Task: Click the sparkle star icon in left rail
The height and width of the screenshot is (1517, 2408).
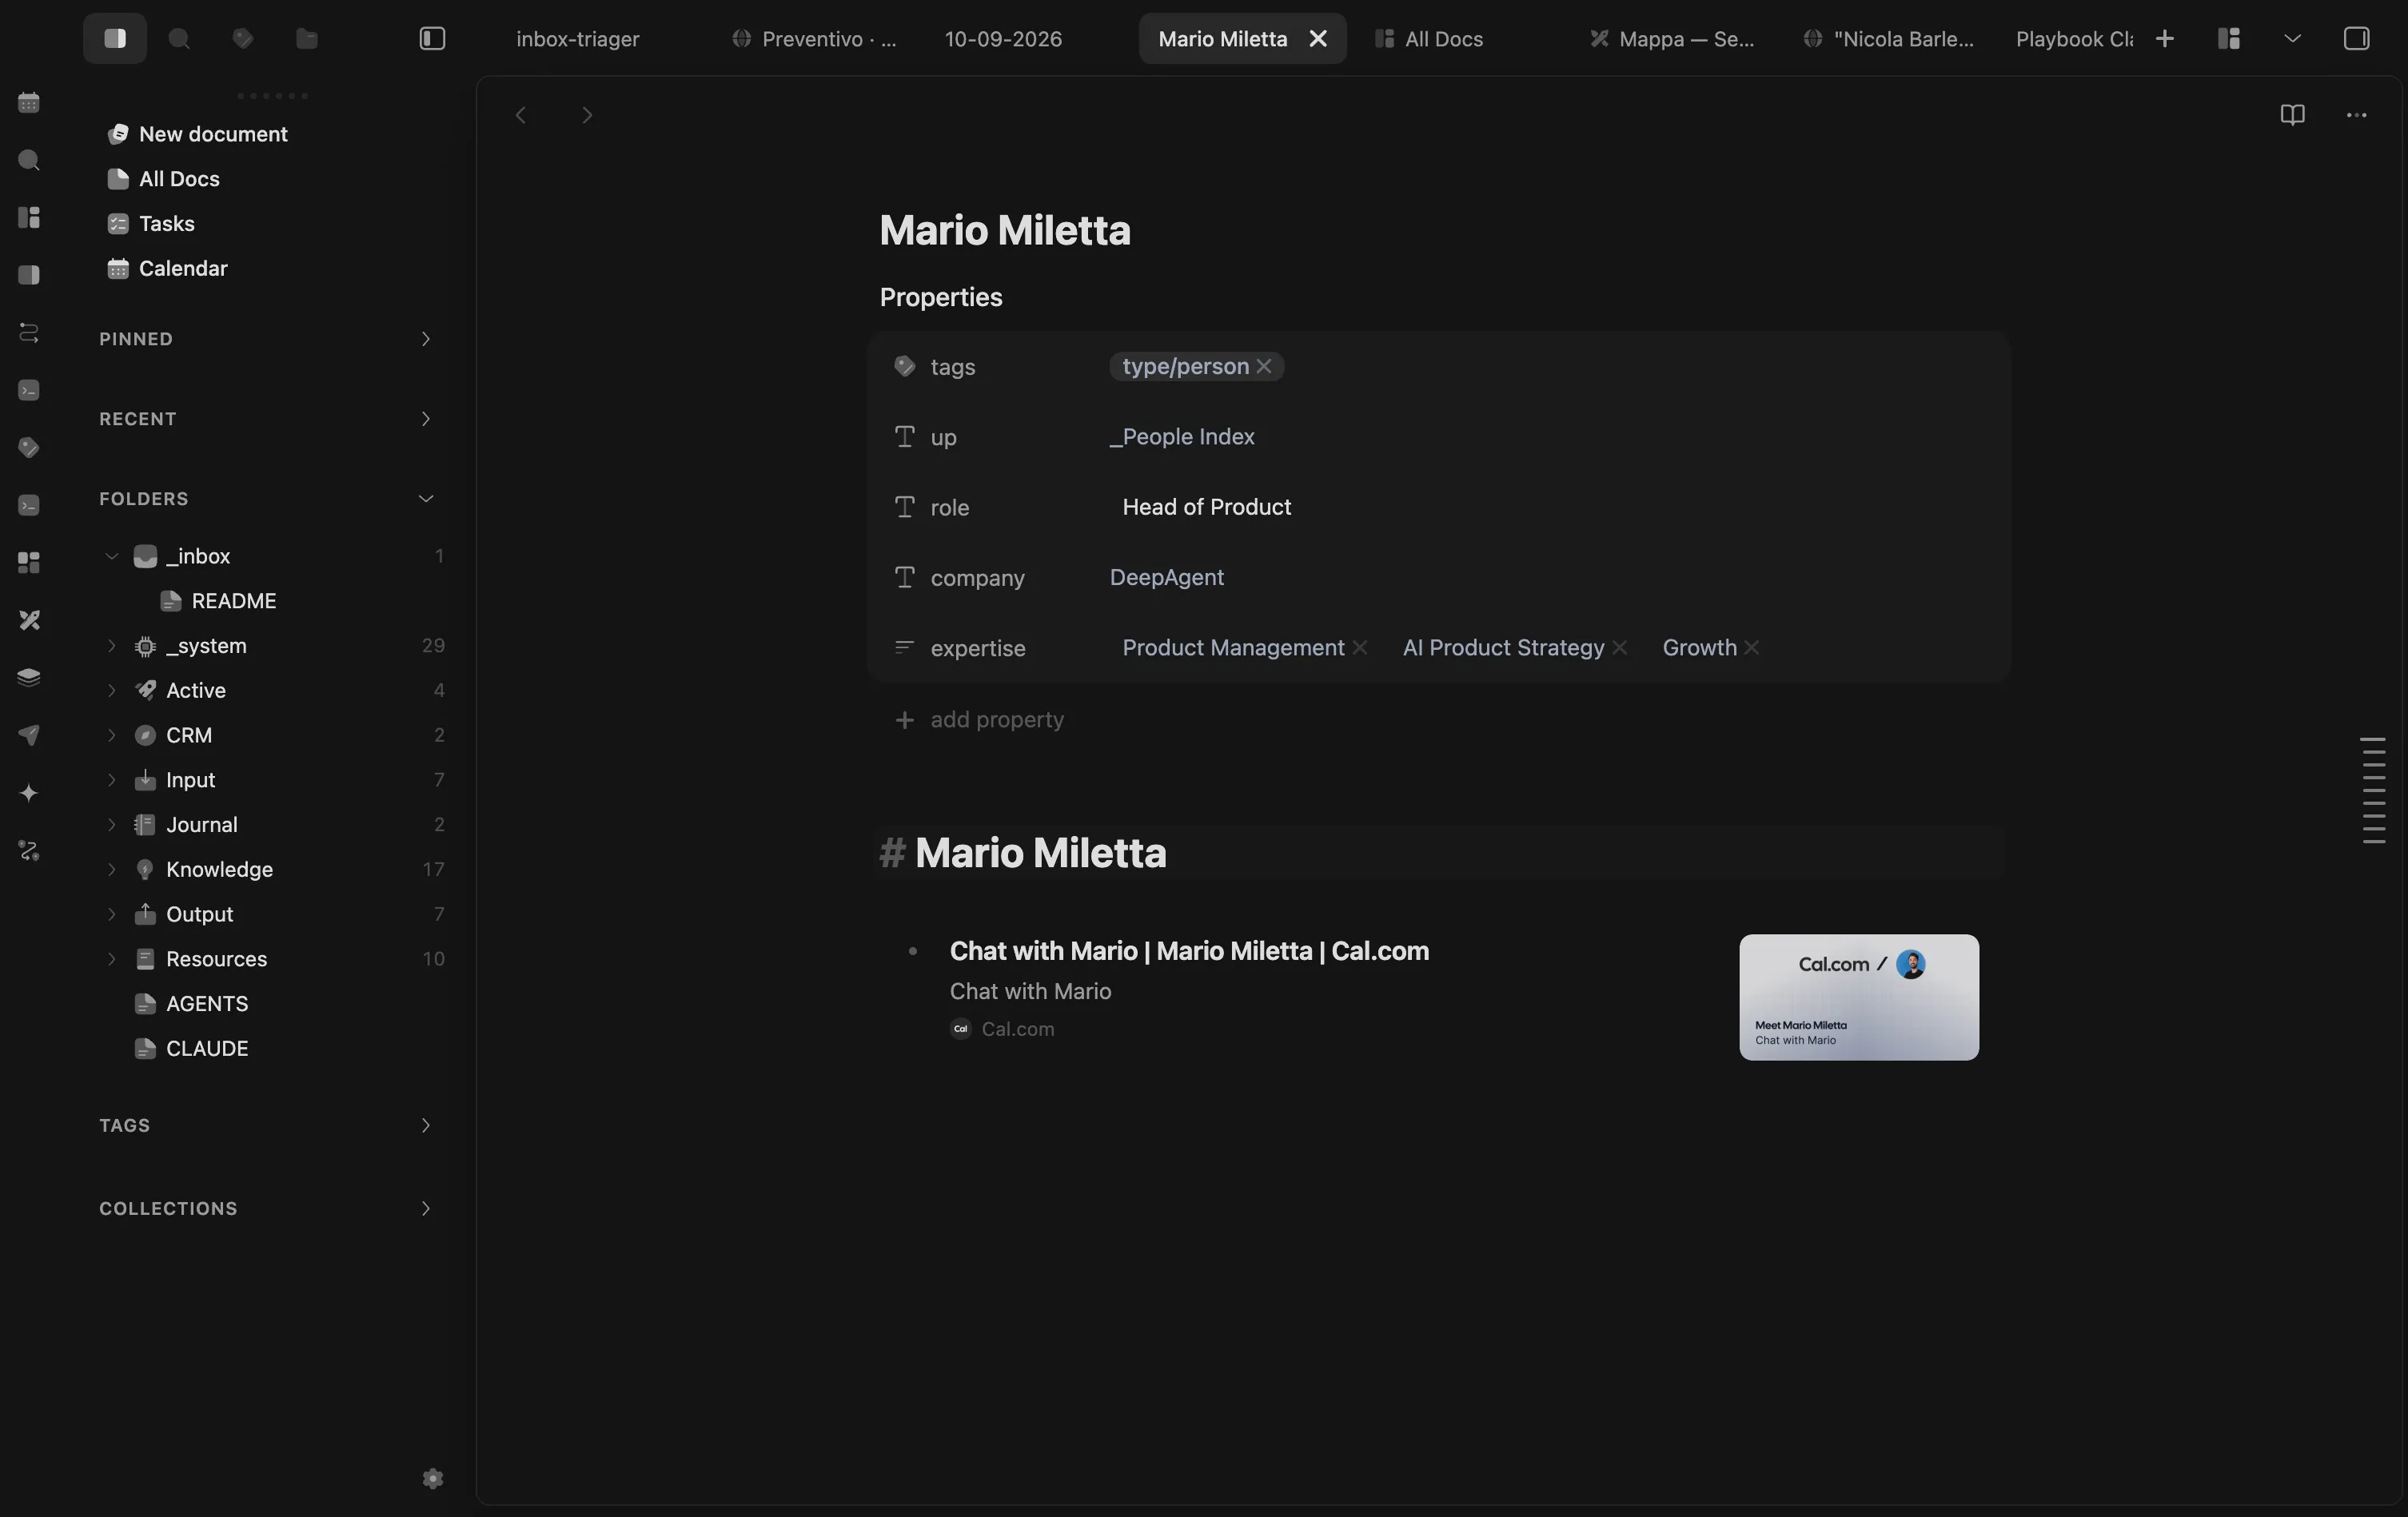Action: pyautogui.click(x=29, y=793)
